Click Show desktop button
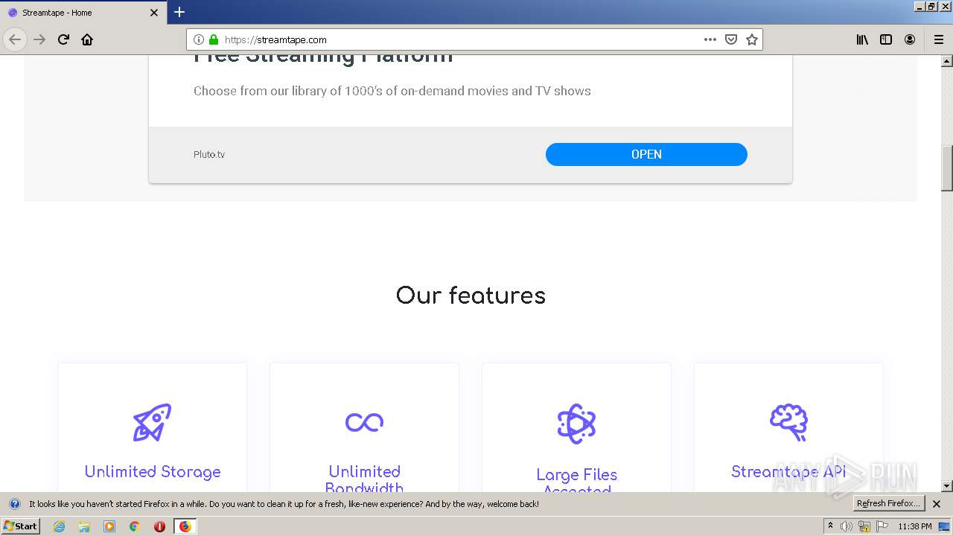The width and height of the screenshot is (953, 536). click(944, 526)
